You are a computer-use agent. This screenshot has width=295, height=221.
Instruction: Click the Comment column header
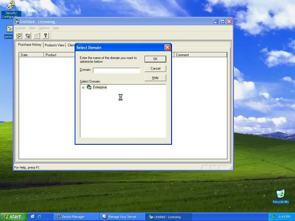pyautogui.click(x=201, y=55)
